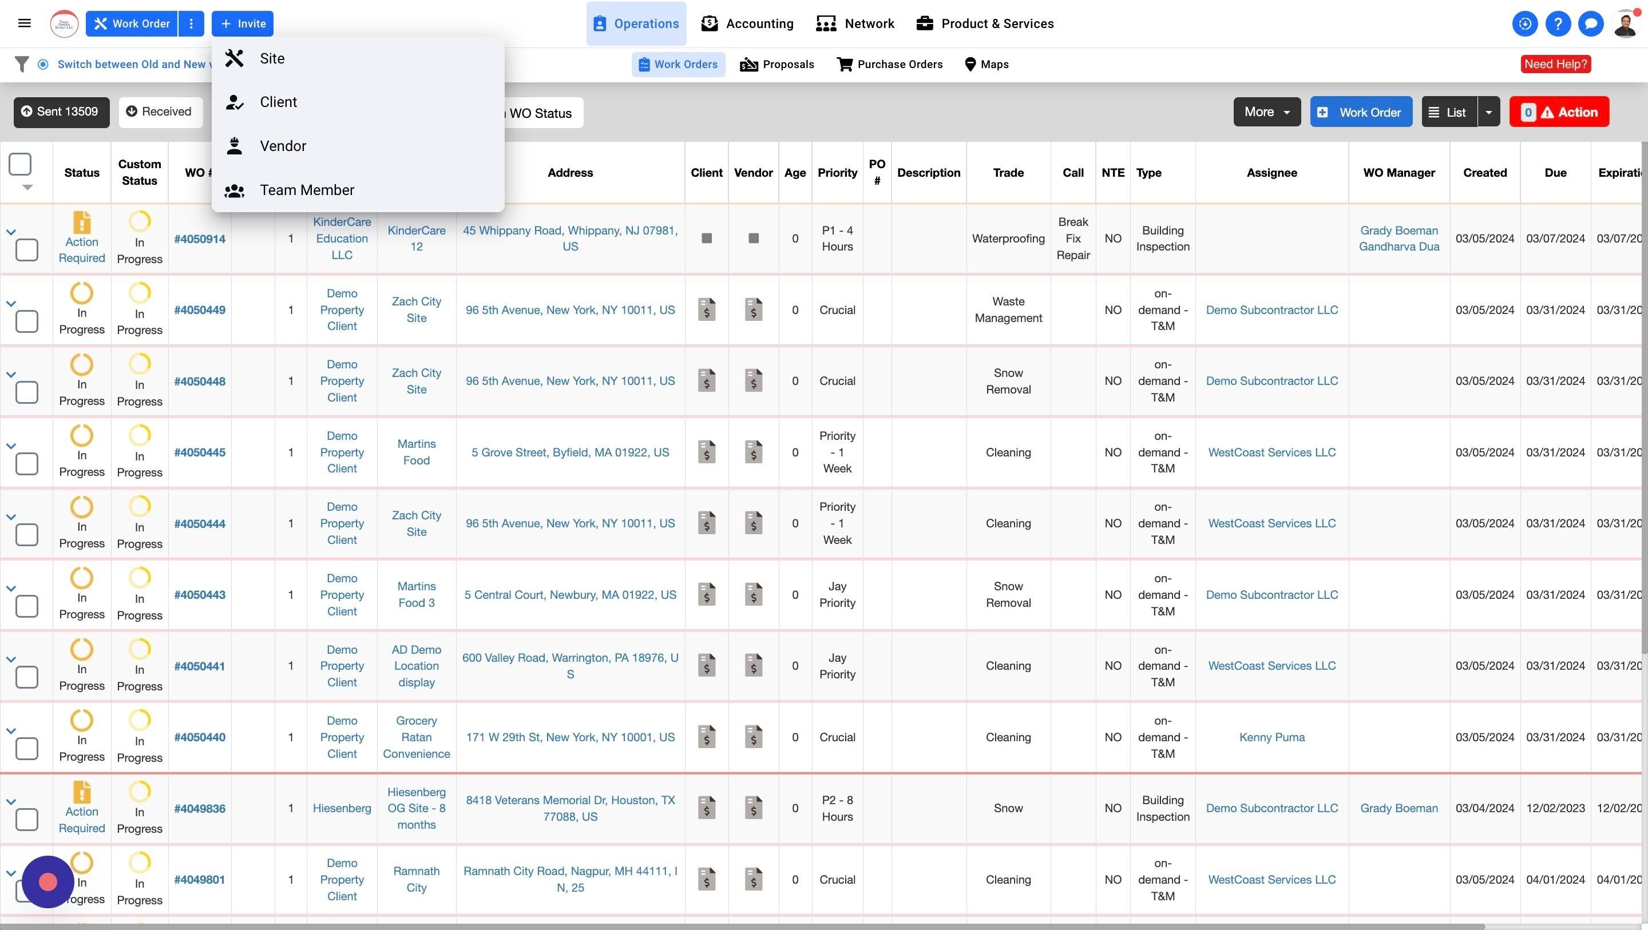Open the help question mark icon
The height and width of the screenshot is (930, 1648).
[x=1557, y=23]
